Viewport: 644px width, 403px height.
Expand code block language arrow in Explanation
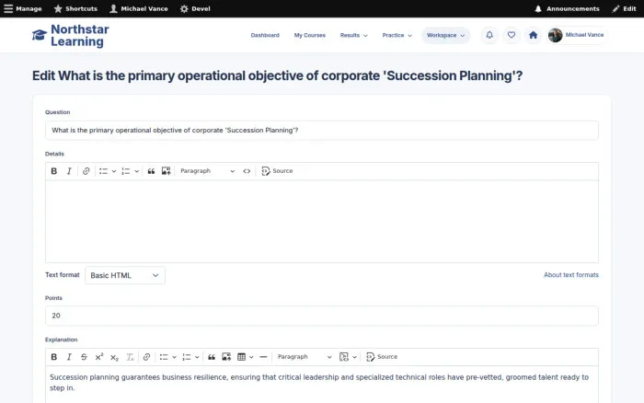(354, 357)
